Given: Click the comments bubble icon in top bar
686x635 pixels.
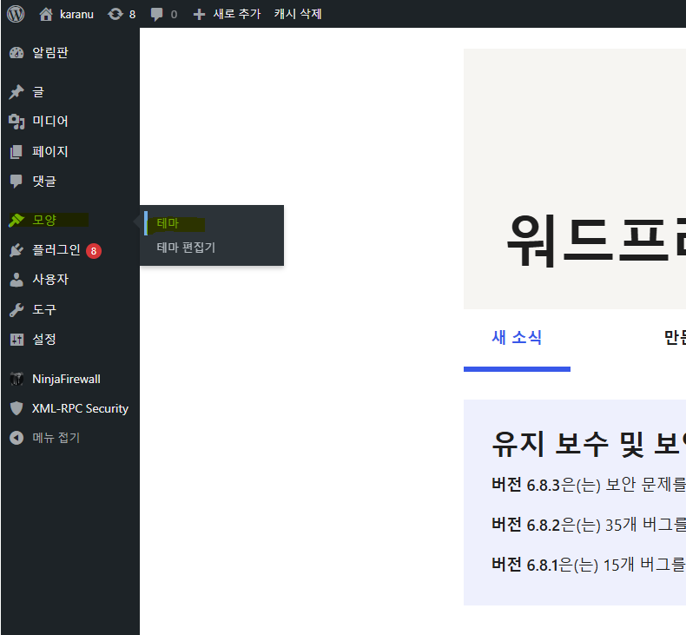Looking at the screenshot, I should [x=156, y=15].
